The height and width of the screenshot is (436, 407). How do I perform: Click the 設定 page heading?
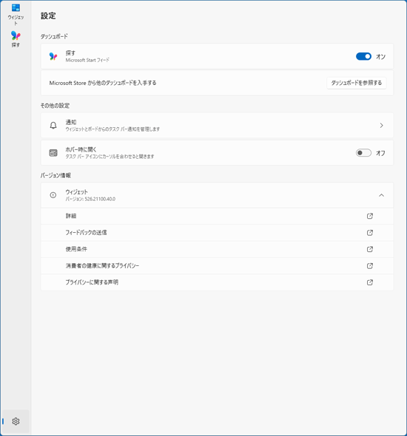(48, 16)
